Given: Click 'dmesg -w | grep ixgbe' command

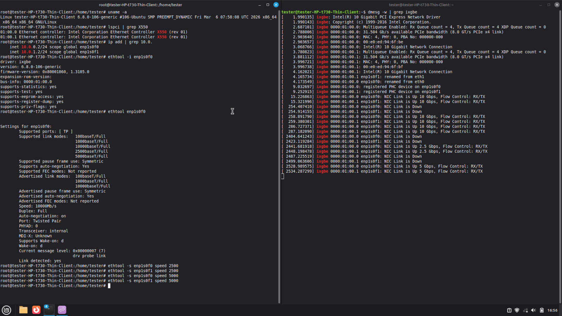Looking at the screenshot, I should [x=392, y=12].
